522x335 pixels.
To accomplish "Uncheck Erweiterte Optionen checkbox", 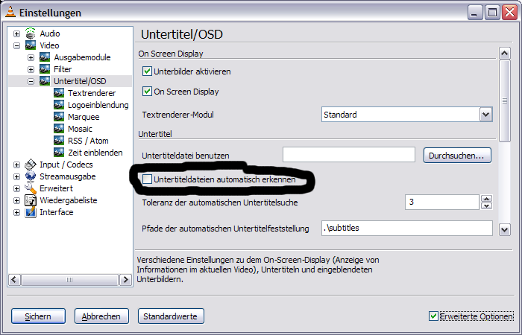I will (x=433, y=316).
